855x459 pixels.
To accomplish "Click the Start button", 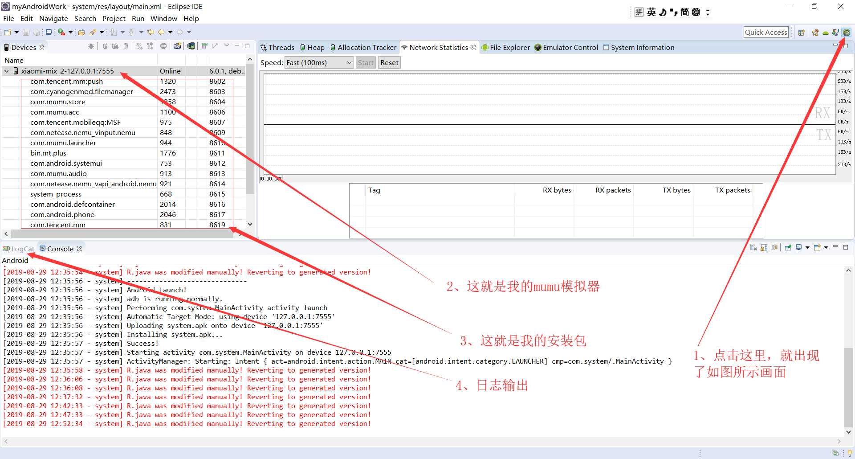I will pyautogui.click(x=366, y=63).
